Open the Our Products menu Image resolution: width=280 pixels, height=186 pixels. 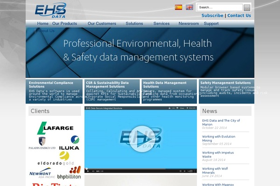point(64,24)
